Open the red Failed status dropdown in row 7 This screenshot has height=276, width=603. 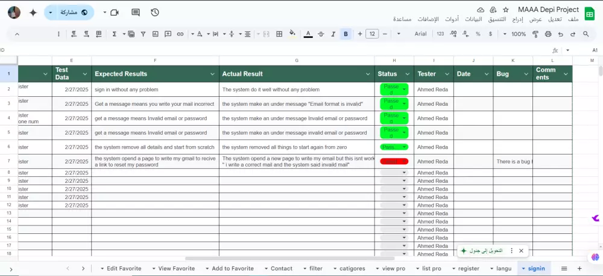(x=394, y=161)
